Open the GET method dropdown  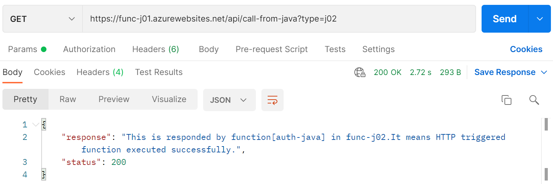(43, 19)
